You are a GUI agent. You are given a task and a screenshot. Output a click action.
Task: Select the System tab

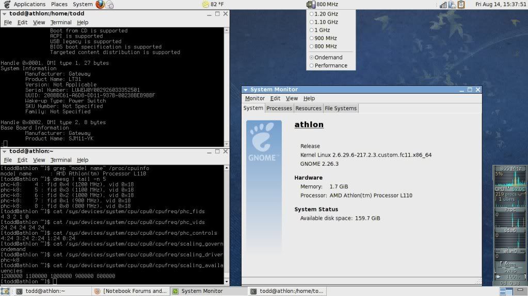click(x=253, y=108)
